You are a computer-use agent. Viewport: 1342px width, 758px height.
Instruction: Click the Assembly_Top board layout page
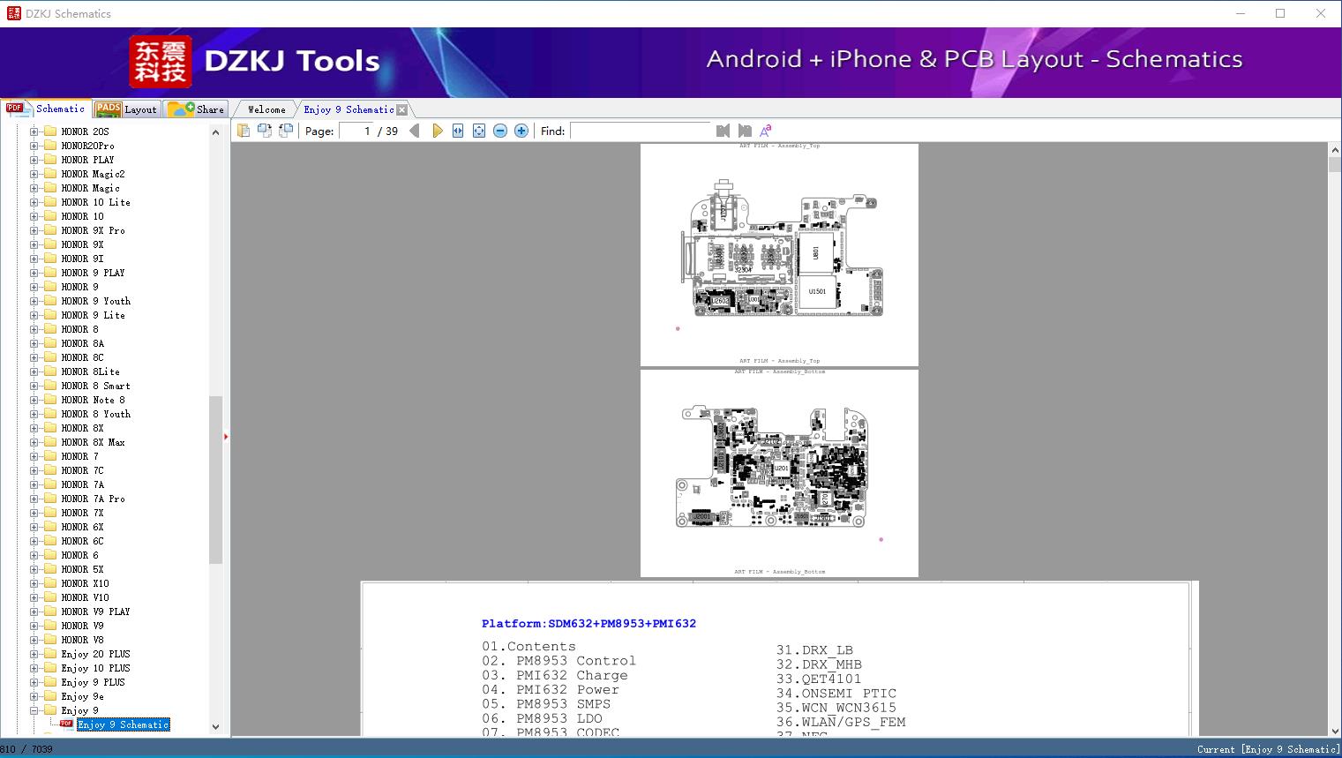pos(779,254)
